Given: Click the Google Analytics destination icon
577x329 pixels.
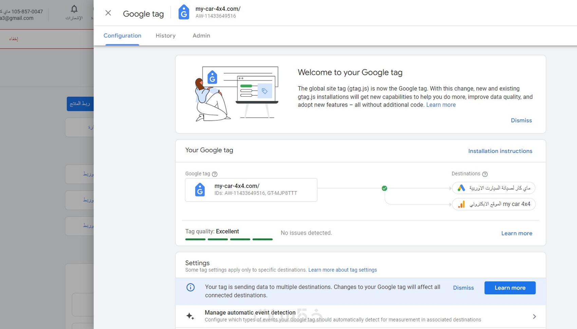Looking at the screenshot, I should 461,204.
